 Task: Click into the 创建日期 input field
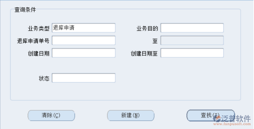coord(84,53)
